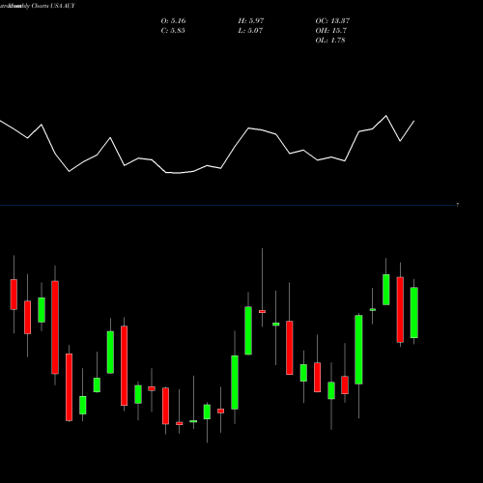Click the 'O: 5.16' open value
This screenshot has width=483, height=483.
173,21
